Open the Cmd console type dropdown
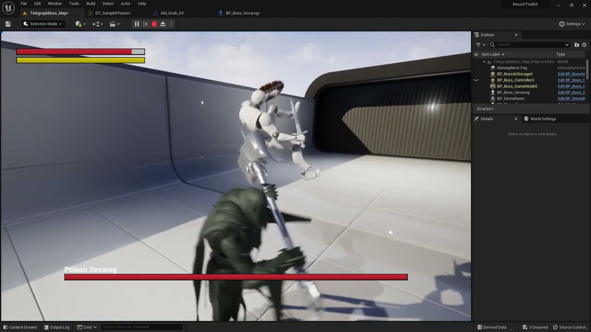The image size is (591, 332). [87, 327]
